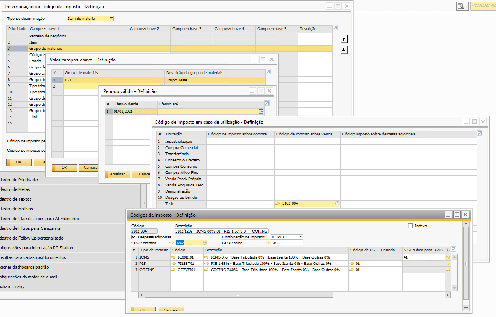Uncheck the Despesas adicionais checkbox

click(x=134, y=237)
